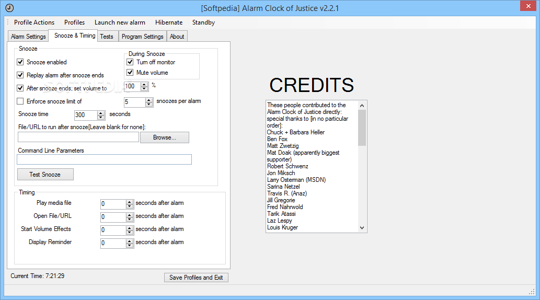This screenshot has width=540, height=300.
Task: Click the Open File/URL seconds field
Action: click(x=113, y=217)
